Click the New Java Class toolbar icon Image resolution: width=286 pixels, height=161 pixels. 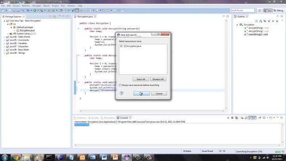coord(53,11)
